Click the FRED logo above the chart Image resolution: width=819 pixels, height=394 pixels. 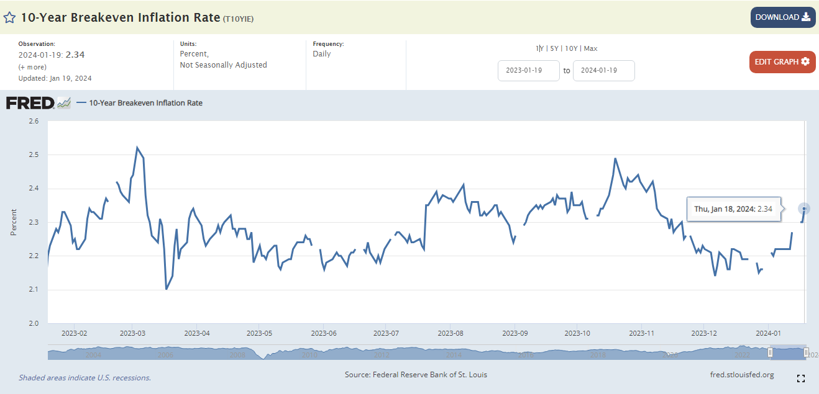click(30, 103)
